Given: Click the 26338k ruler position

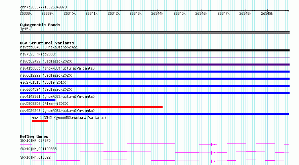Looking at the screenshot, I should 26,13.
